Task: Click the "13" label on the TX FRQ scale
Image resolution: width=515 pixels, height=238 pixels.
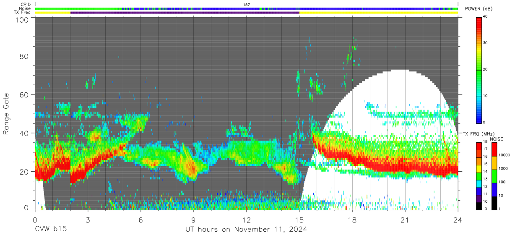Action: pos(486,179)
